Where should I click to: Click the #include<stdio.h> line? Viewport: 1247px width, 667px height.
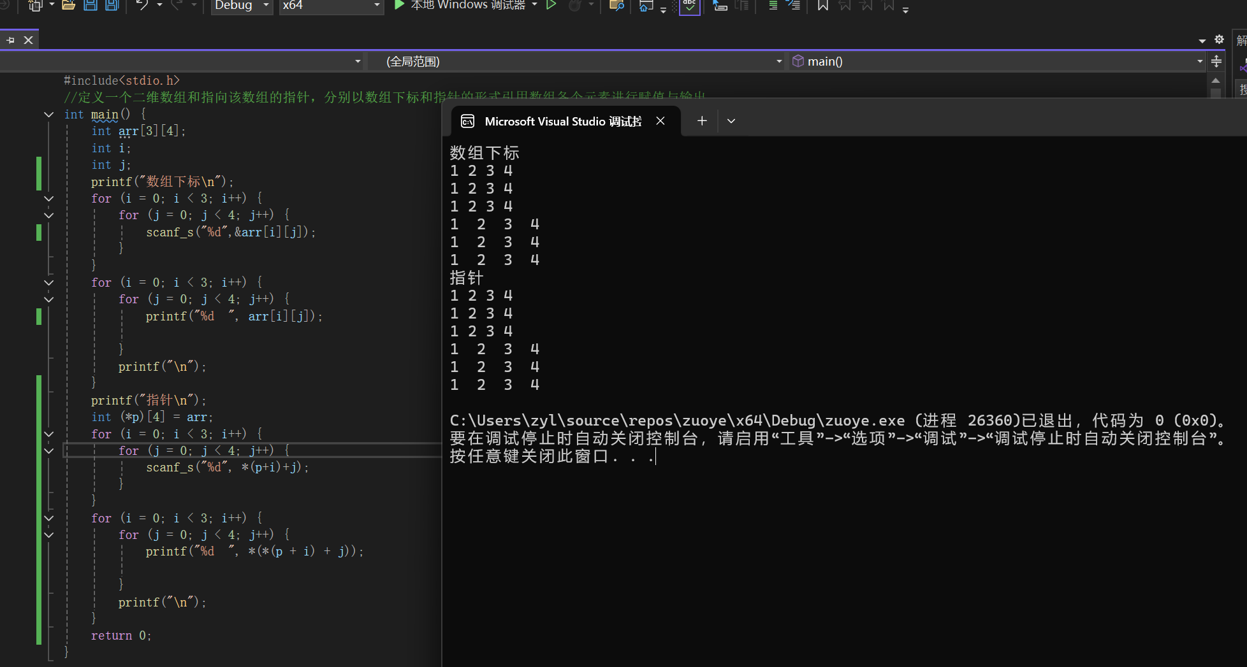coord(122,81)
